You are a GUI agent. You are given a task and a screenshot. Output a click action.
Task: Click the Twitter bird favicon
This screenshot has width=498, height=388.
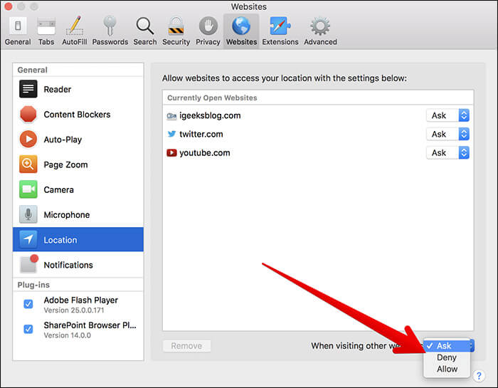tap(171, 134)
